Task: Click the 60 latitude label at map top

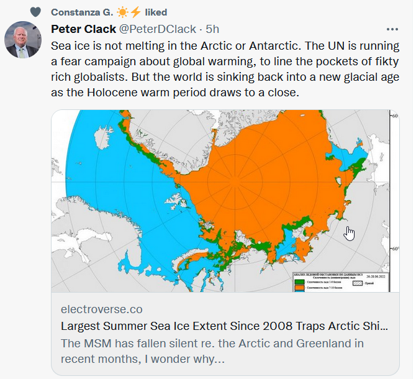Action: pyautogui.click(x=395, y=116)
